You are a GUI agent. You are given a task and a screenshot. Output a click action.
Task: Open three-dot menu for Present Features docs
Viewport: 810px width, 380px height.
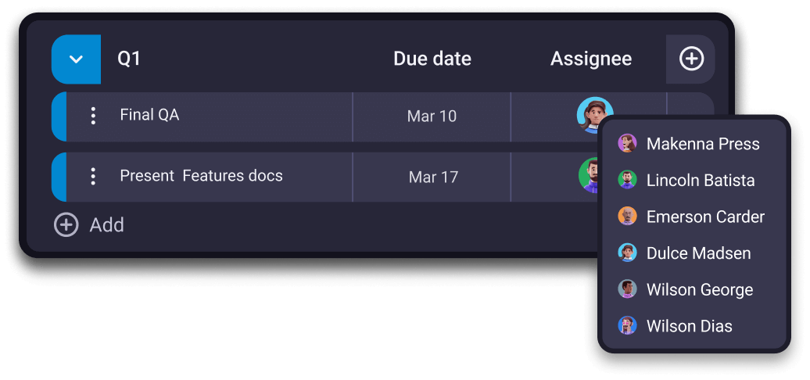pyautogui.click(x=93, y=176)
